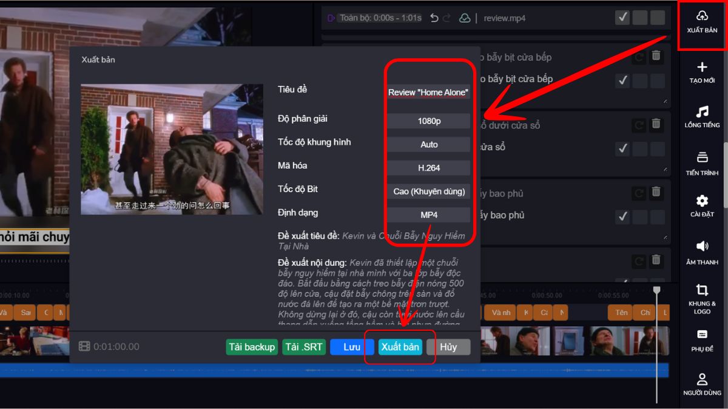Click the Tiêu đề title input field

pos(429,92)
